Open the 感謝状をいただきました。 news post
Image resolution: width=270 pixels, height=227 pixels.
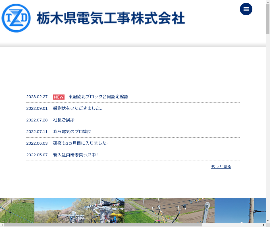(x=78, y=108)
